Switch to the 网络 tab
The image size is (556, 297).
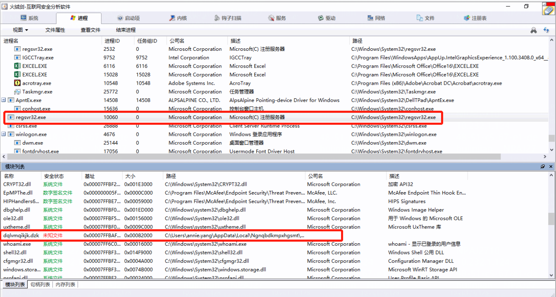point(376,18)
